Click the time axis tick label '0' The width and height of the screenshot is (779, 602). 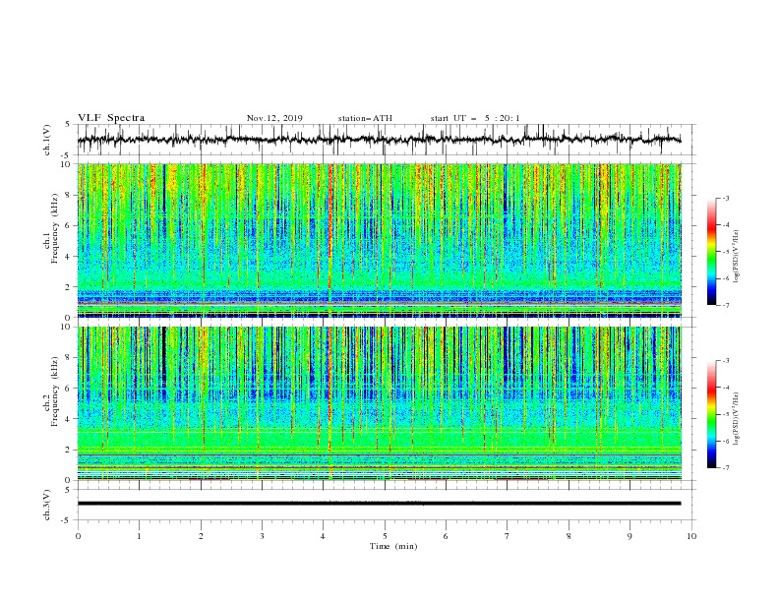[78, 536]
